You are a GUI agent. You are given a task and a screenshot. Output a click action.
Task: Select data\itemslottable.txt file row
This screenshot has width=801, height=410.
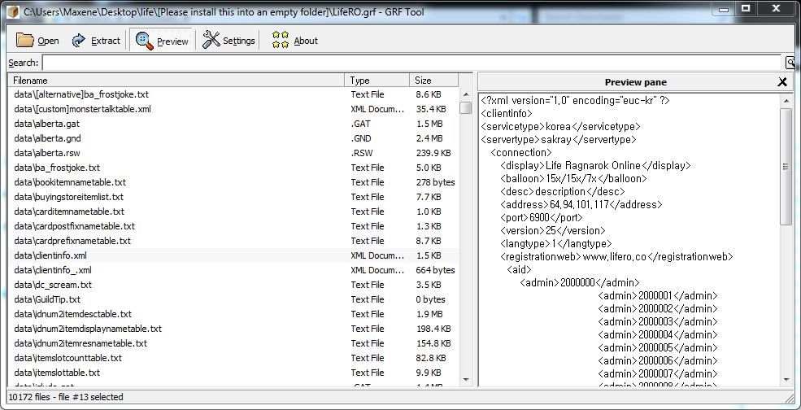click(x=233, y=373)
